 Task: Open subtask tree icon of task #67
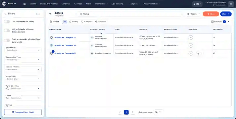coord(198,53)
